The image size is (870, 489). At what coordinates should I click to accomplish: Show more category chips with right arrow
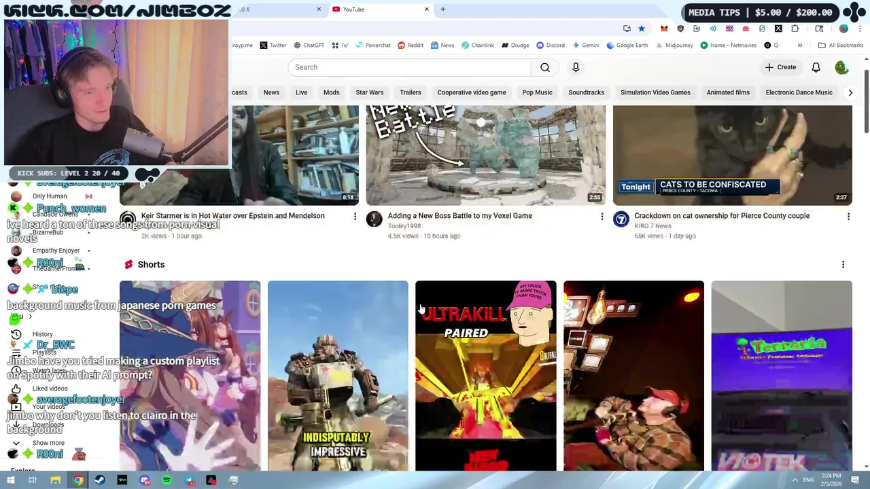850,92
